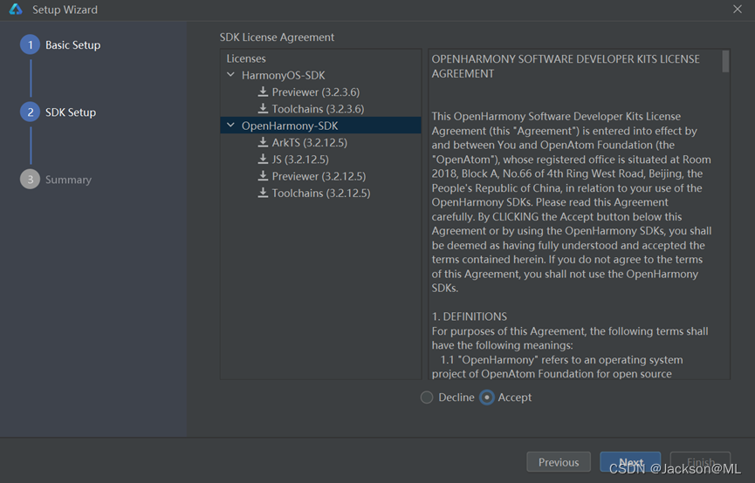
Task: Select Previewer (3.2.12.5) license item
Action: [319, 176]
